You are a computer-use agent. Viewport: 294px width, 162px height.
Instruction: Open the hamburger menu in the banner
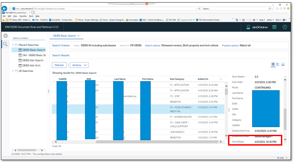[274, 27]
